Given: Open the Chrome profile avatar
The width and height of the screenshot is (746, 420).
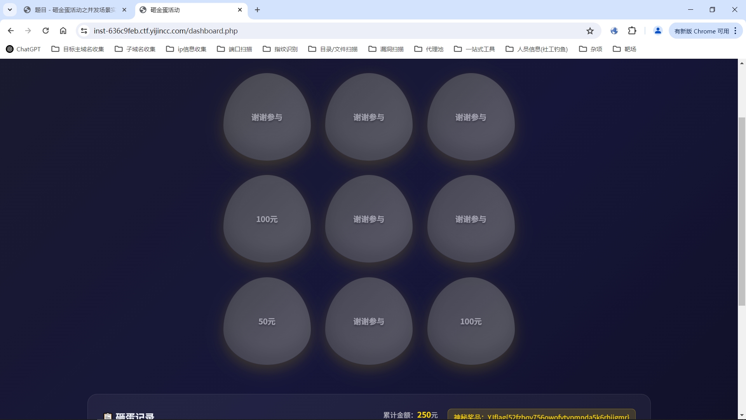Looking at the screenshot, I should coord(657,31).
